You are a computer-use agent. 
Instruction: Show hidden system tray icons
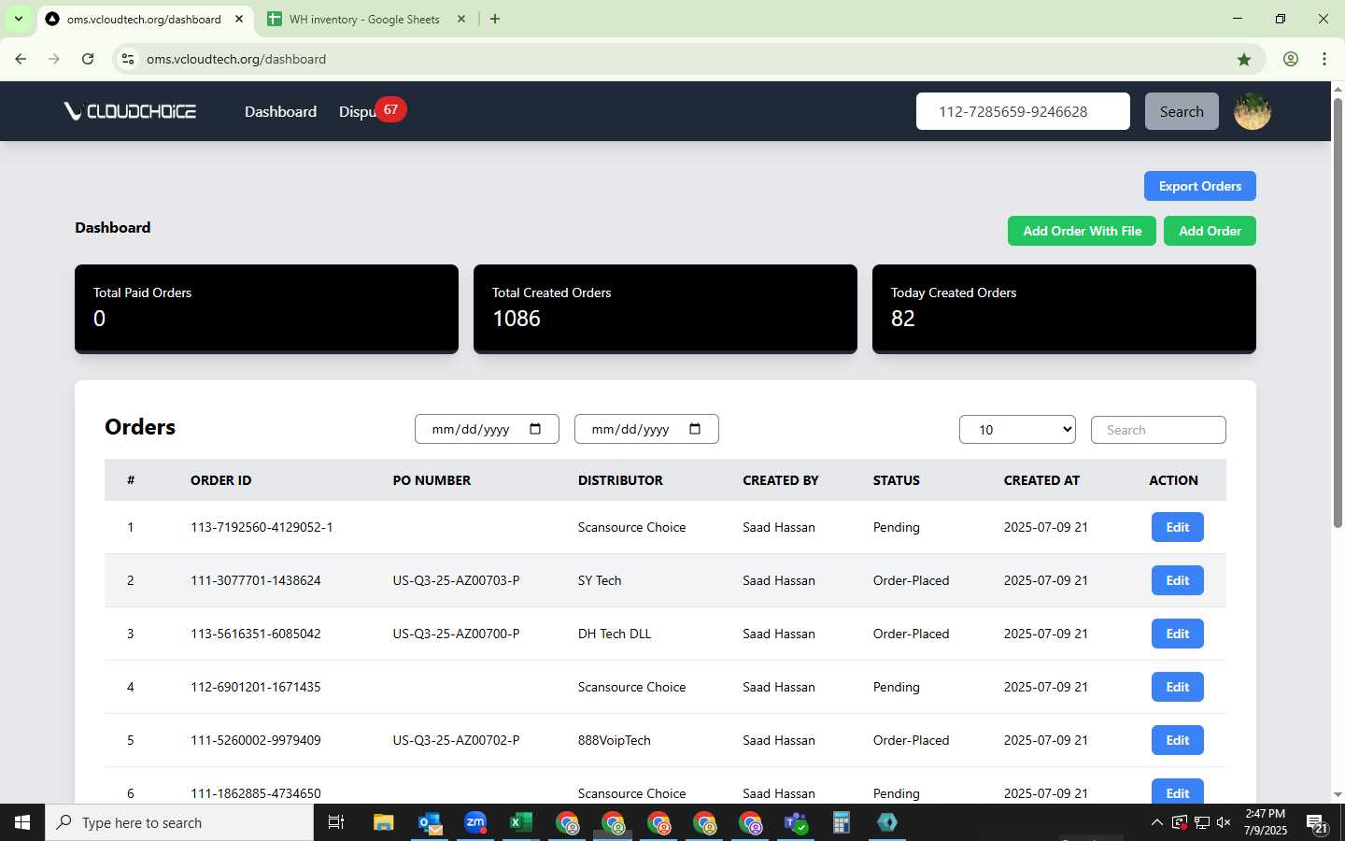point(1156,822)
